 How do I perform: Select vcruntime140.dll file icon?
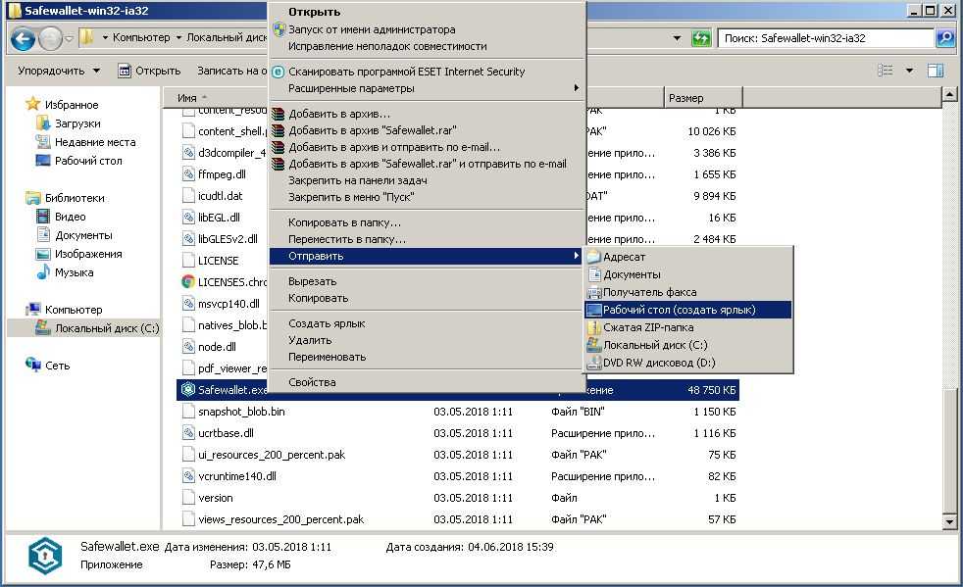188,476
